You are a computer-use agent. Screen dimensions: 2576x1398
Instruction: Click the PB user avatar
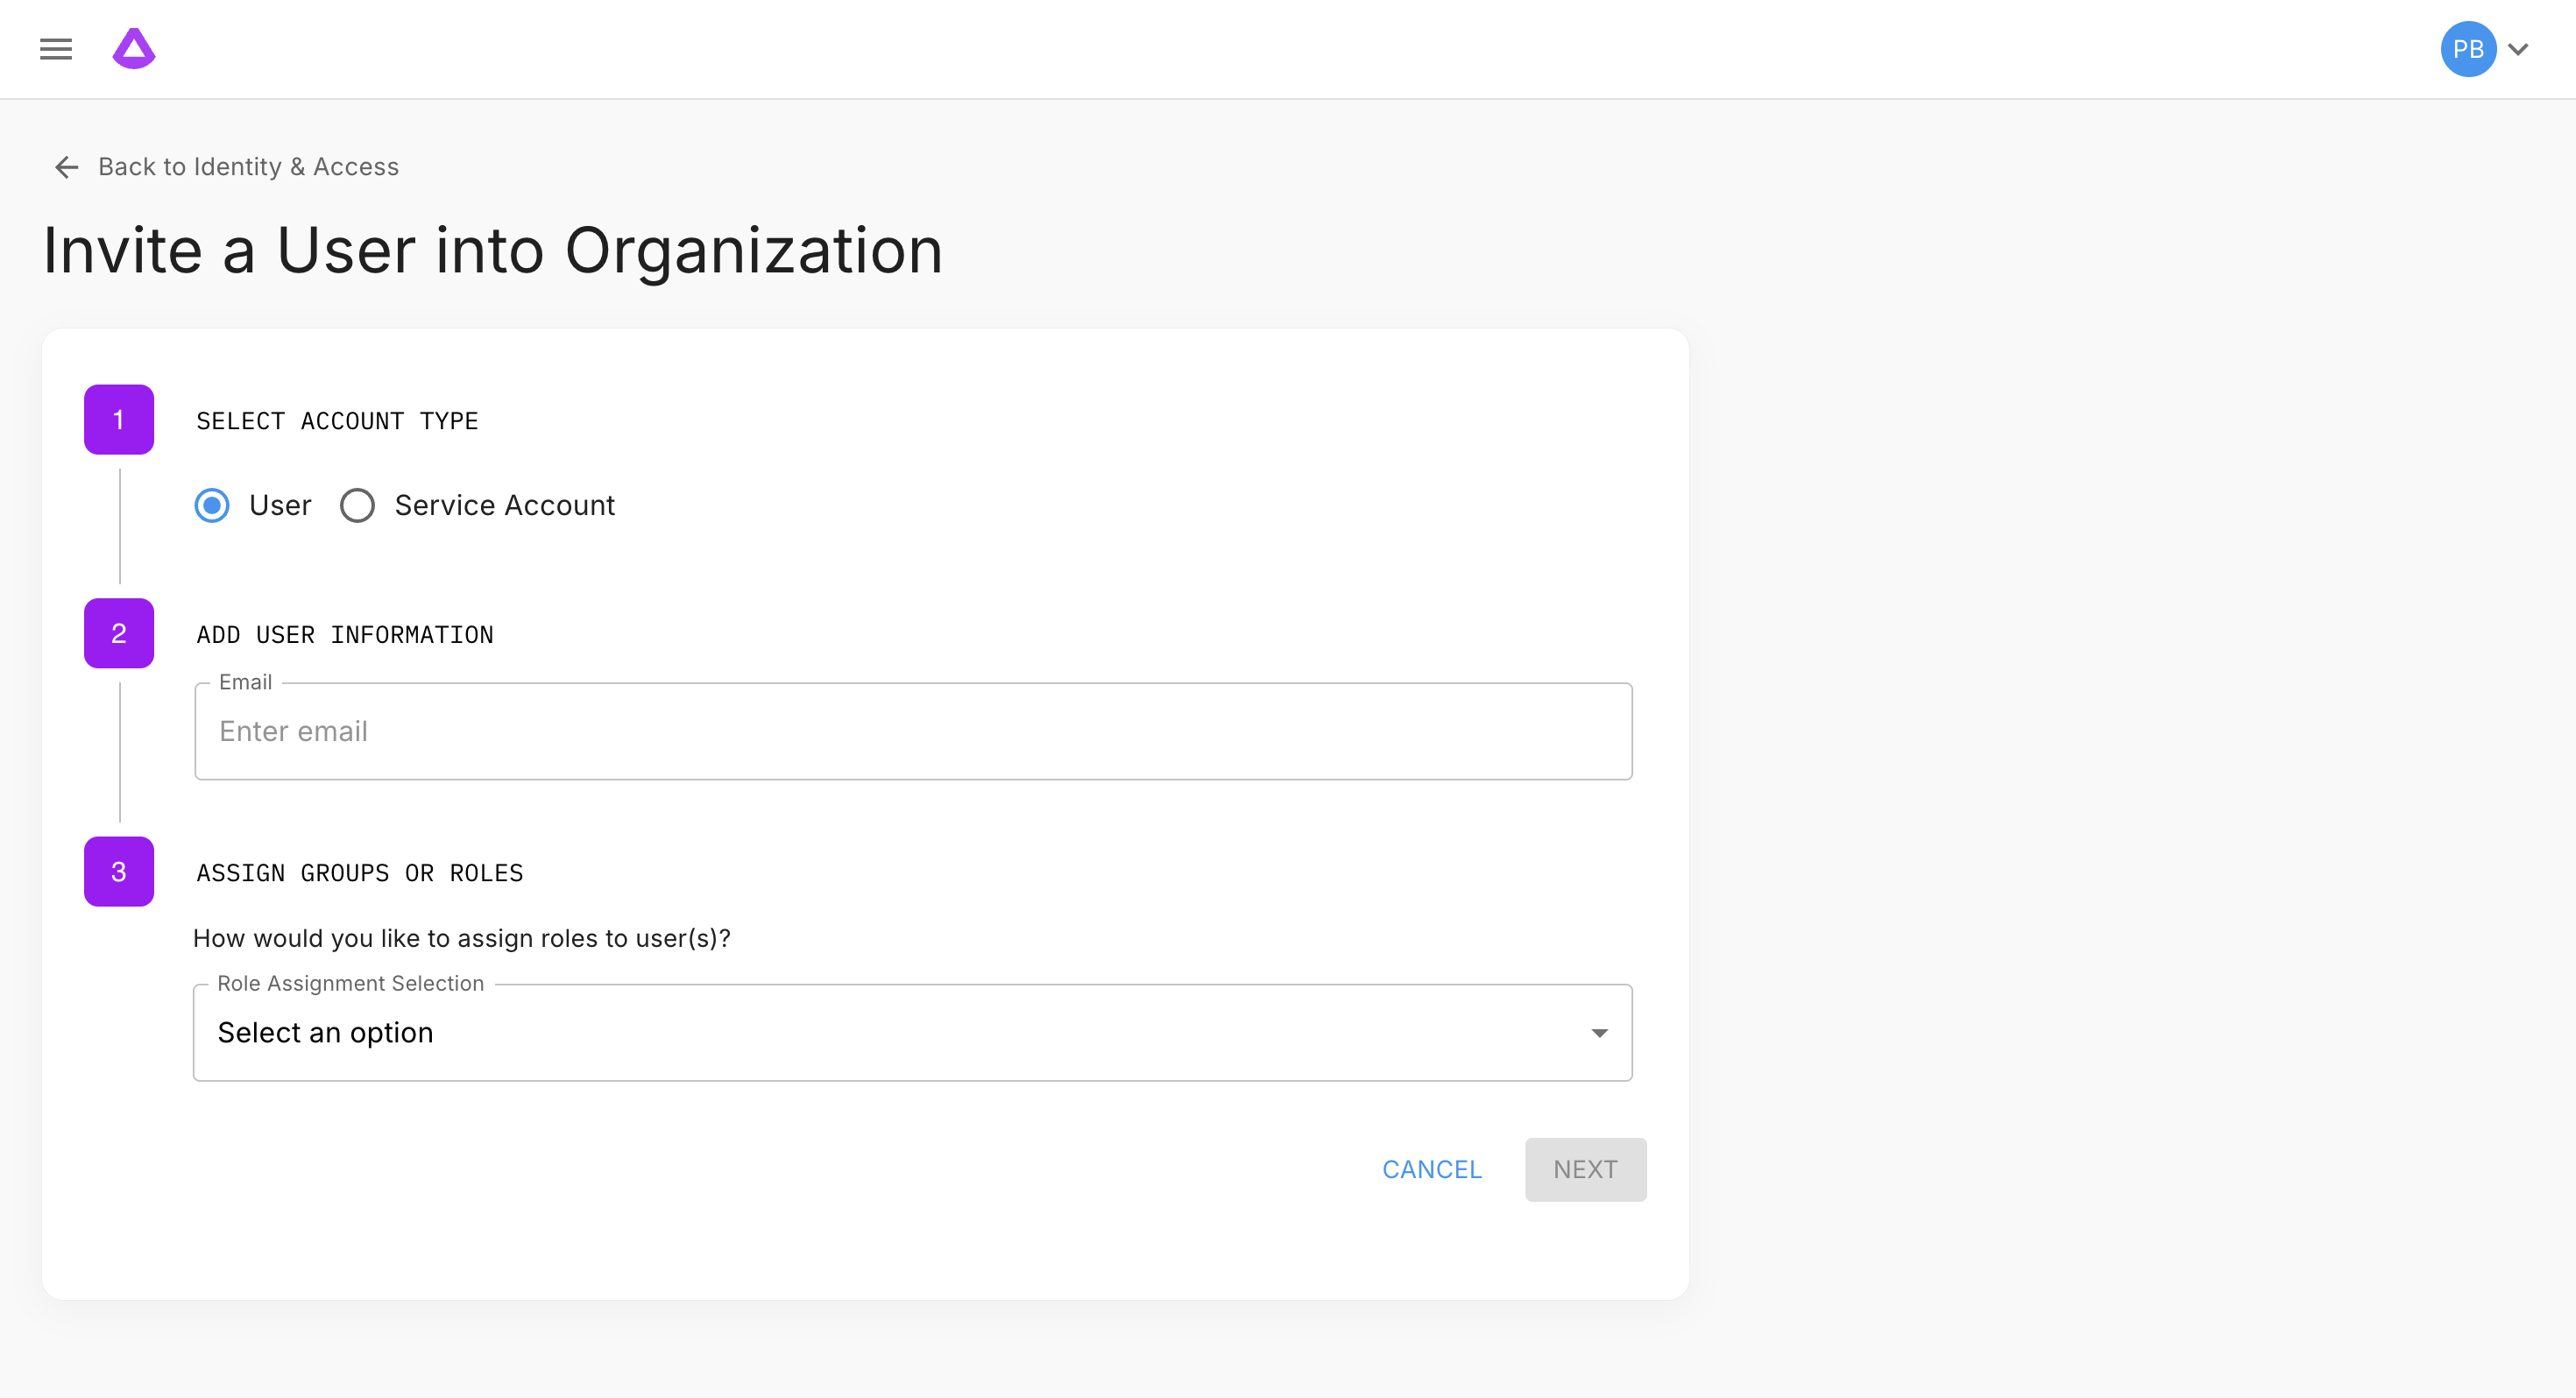2467,49
